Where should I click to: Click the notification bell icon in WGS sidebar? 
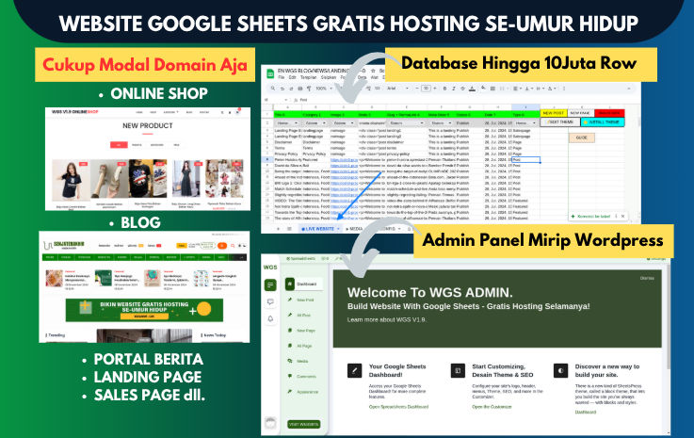(270, 319)
